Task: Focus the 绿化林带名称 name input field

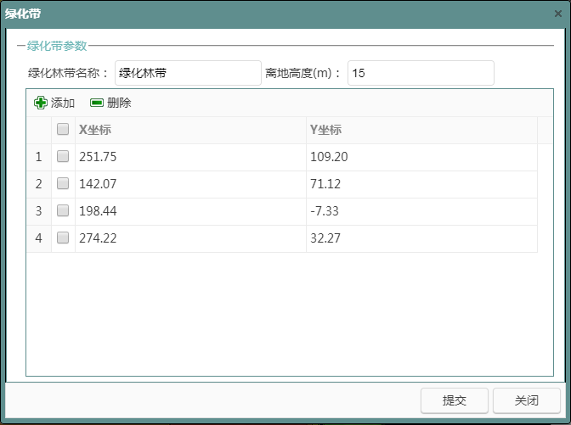Action: coord(188,74)
